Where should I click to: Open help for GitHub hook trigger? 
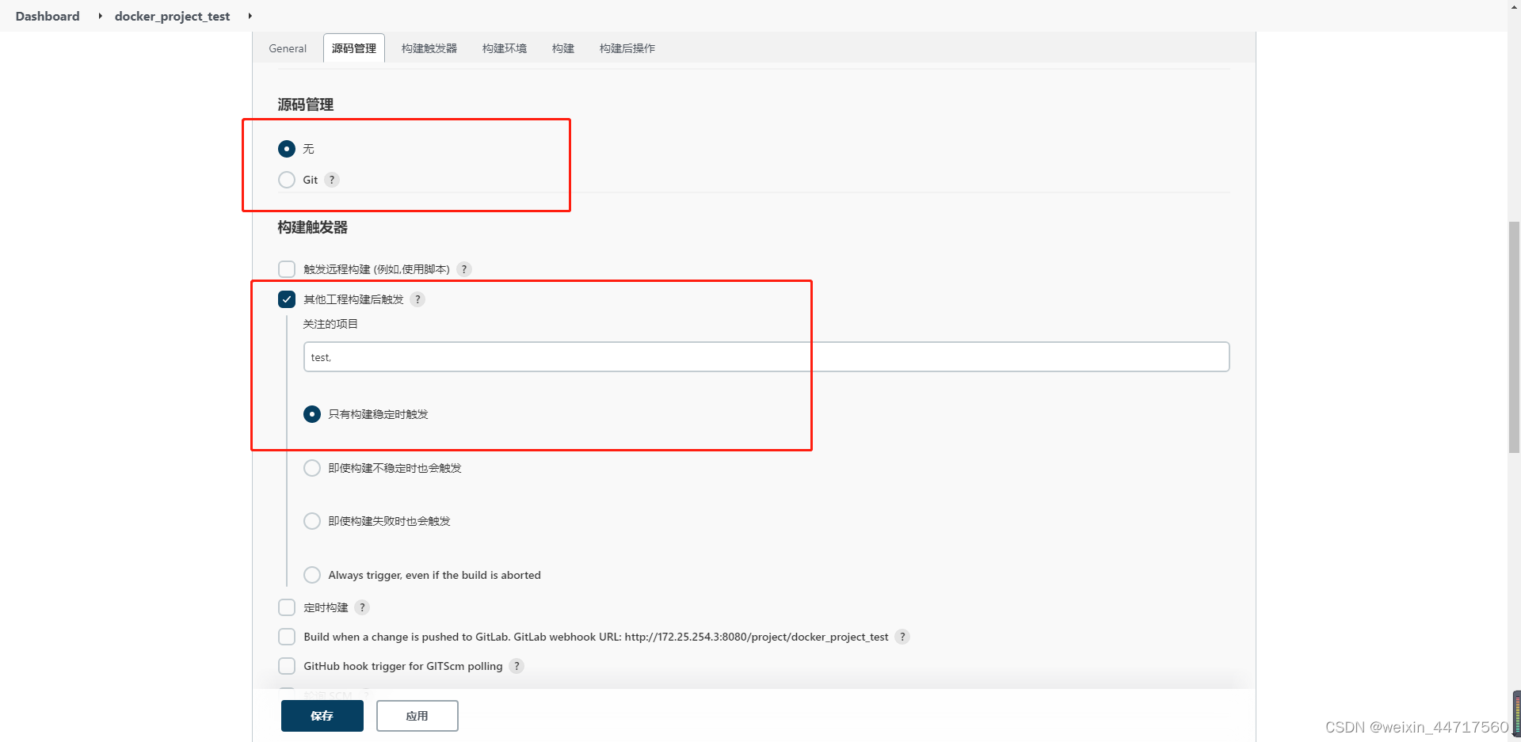517,666
